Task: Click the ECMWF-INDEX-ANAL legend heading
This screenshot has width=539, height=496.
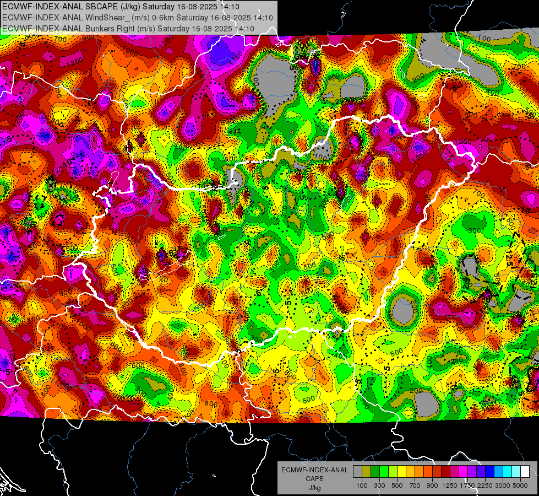Action: tap(314, 470)
